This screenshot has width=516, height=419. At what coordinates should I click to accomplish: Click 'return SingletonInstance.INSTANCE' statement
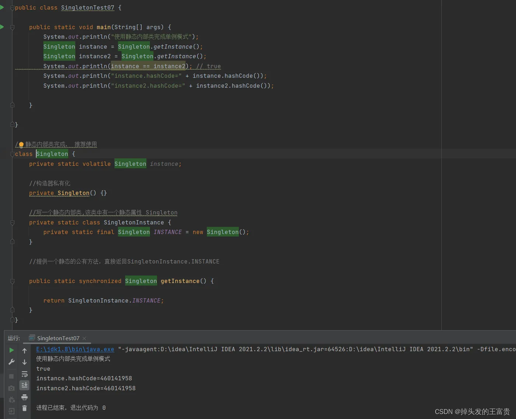click(104, 300)
